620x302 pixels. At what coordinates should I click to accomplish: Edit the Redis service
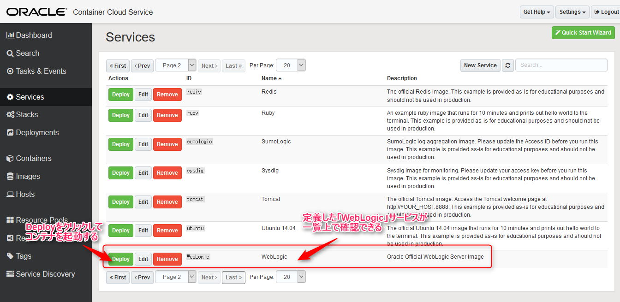pos(143,95)
